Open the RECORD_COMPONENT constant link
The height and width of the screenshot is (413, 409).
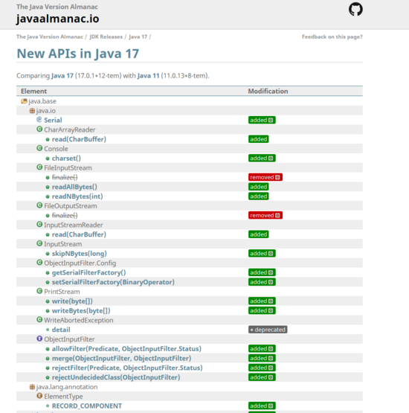point(87,406)
